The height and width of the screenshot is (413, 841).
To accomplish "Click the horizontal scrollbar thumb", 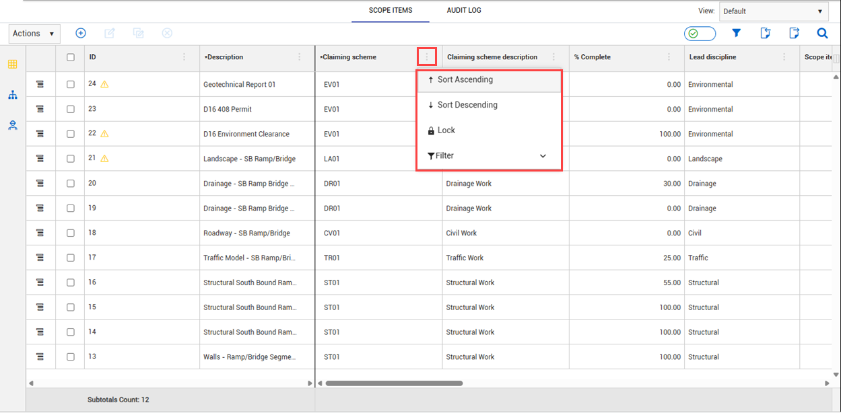I will (394, 383).
